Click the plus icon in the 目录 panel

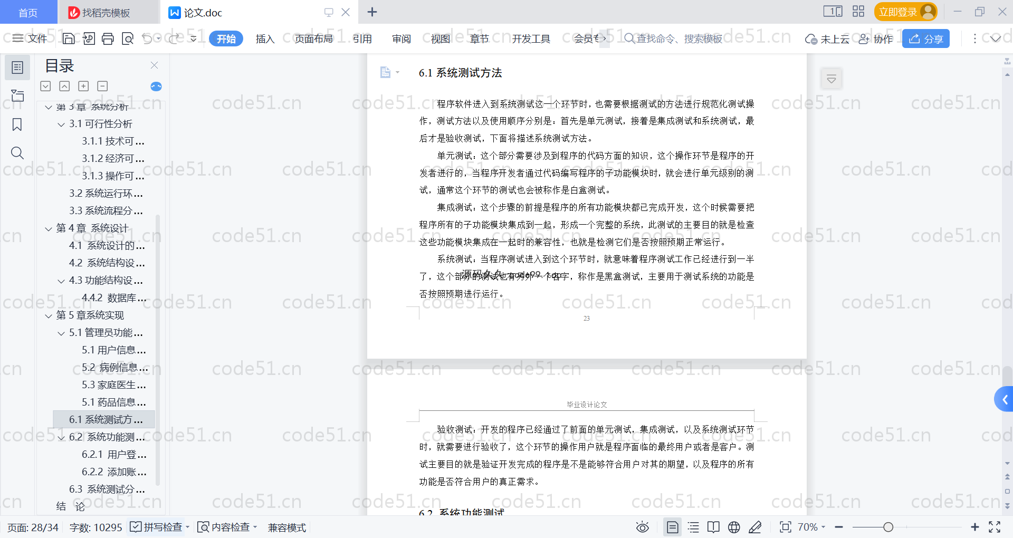[x=83, y=86]
